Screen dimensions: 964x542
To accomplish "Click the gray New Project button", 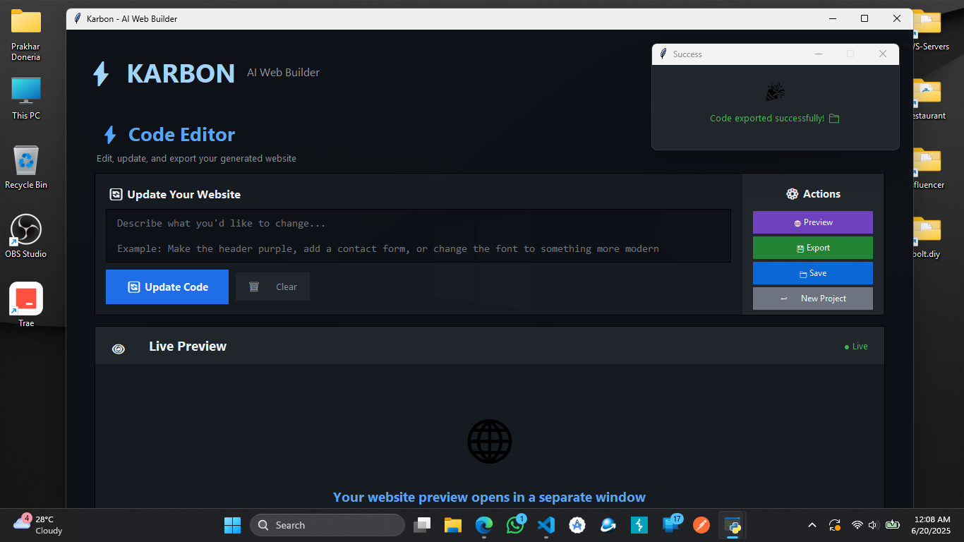I will click(813, 299).
